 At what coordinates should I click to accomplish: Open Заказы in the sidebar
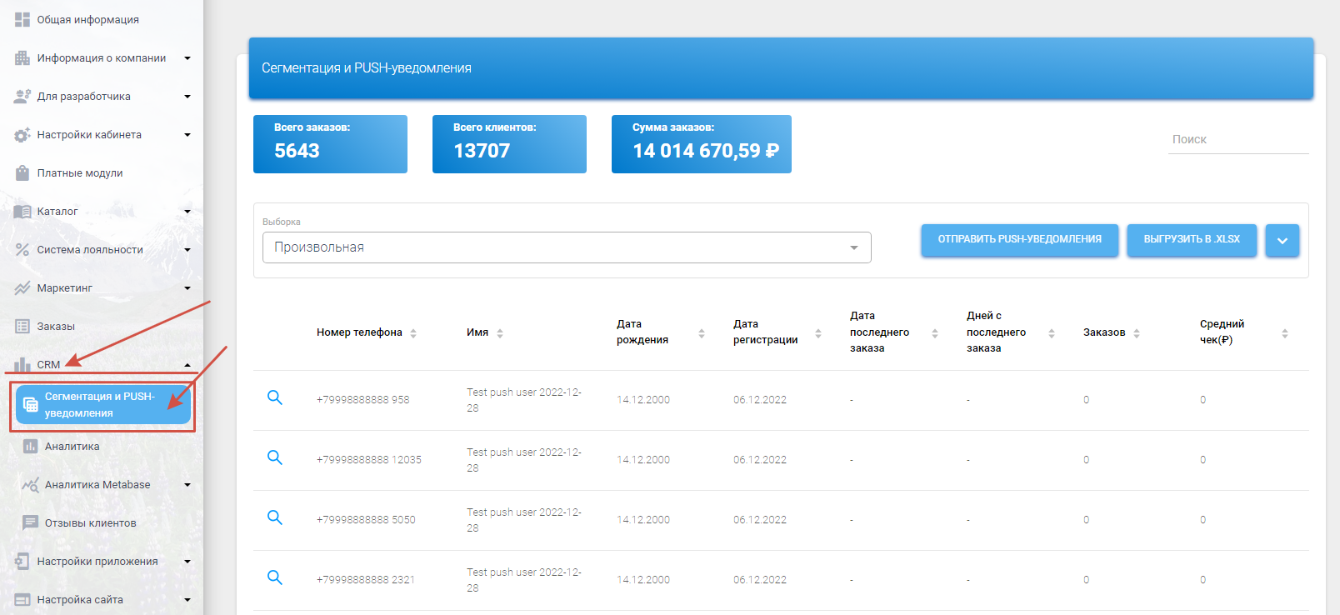click(56, 327)
